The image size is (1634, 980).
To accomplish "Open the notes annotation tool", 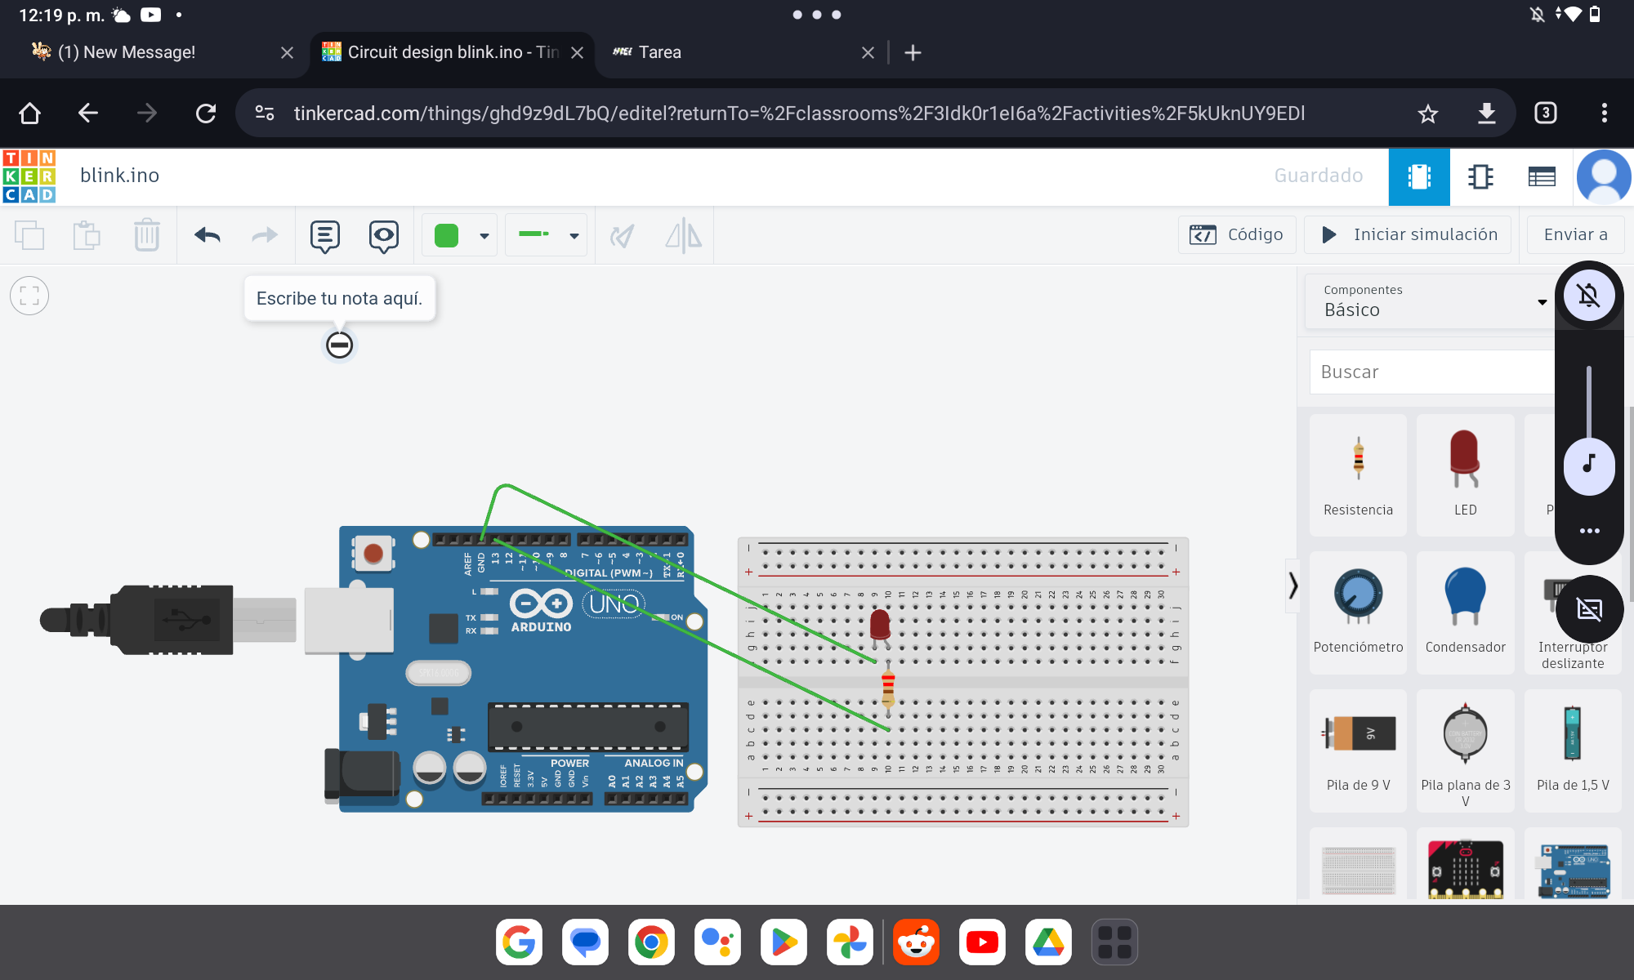I will click(x=324, y=236).
